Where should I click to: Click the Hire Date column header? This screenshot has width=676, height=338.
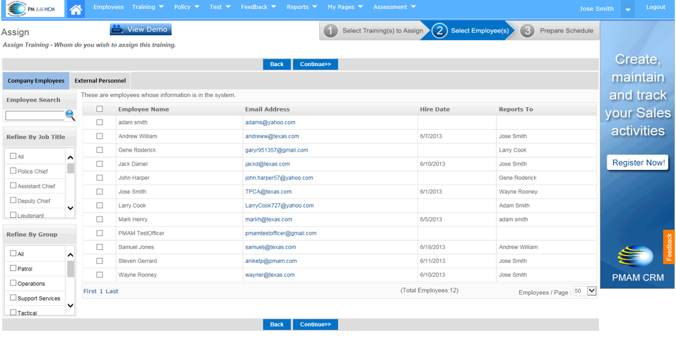coord(434,109)
